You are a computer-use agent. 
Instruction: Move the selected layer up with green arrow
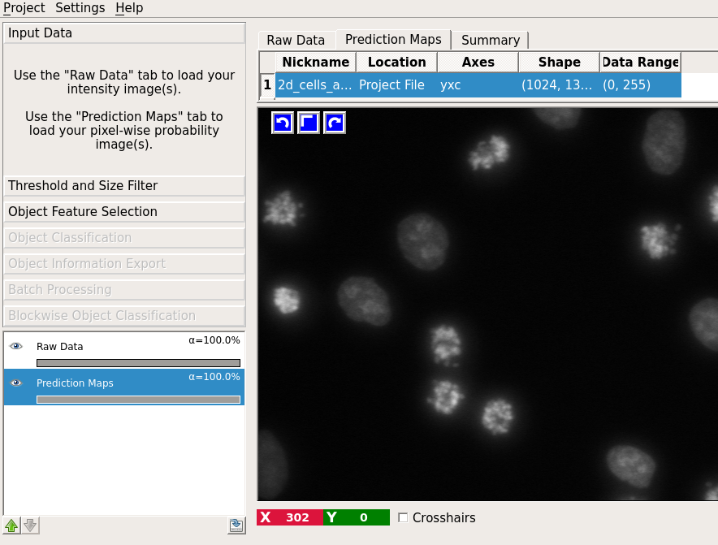11,526
